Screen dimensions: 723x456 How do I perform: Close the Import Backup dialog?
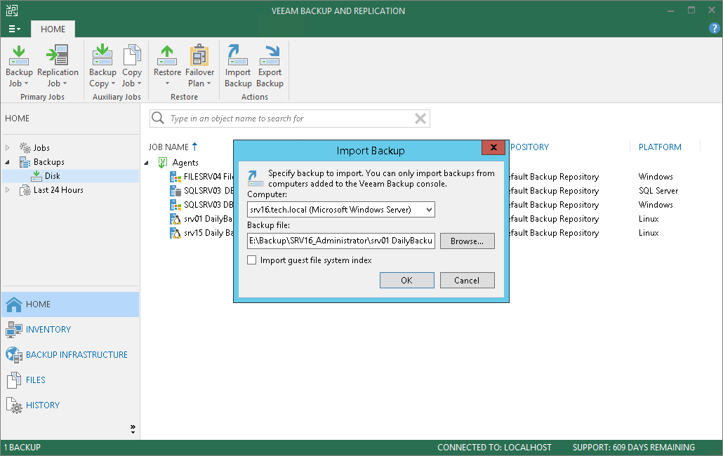point(493,147)
